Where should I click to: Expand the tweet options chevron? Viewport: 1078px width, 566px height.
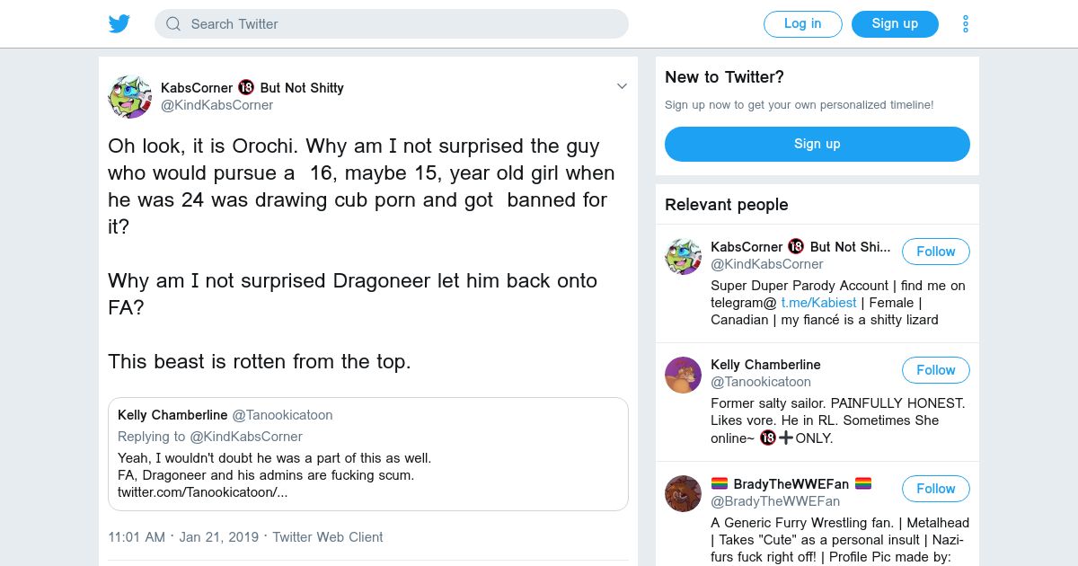(x=621, y=86)
